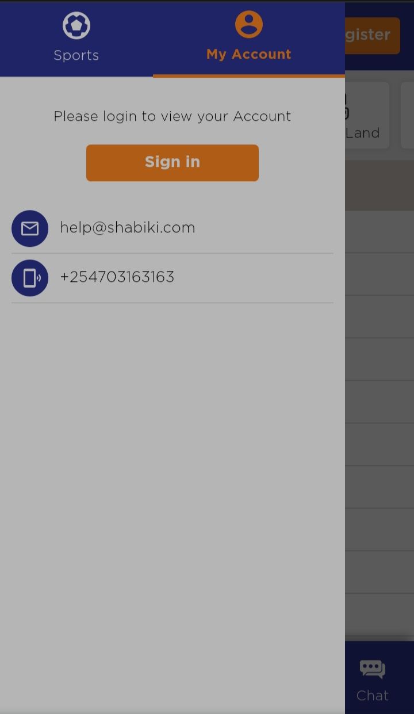Click the orange Sign in button
This screenshot has width=414, height=714.
[x=172, y=163]
